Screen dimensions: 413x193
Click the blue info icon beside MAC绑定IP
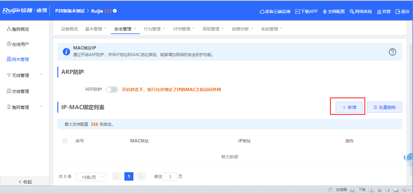[66, 52]
